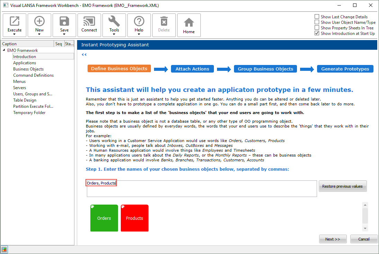This screenshot has width=379, height=254.
Task: Click the Connect toolbar icon
Action: click(x=89, y=21)
